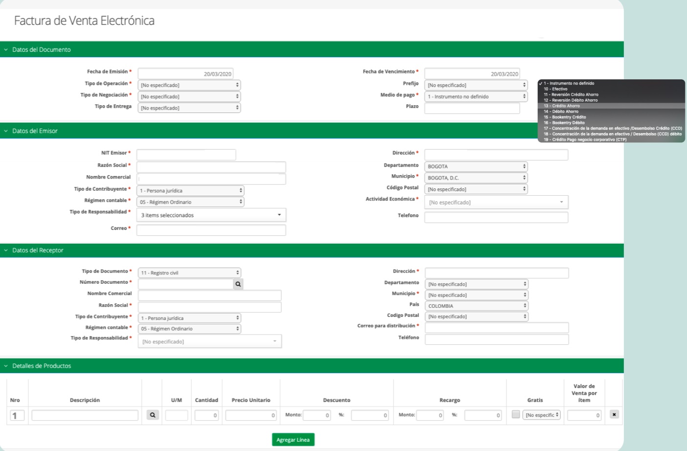Open the receptor Tipo de Responsabilidad dropdown
The height and width of the screenshot is (451, 687).
coord(209,341)
